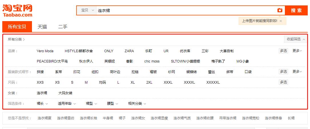Close the upload image tooltip
Image resolution: width=310 pixels, height=129 pixels.
[281, 21]
